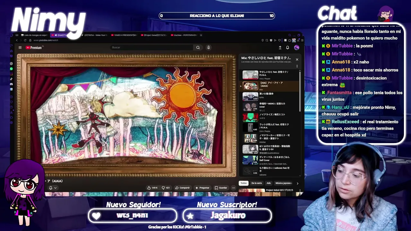Open the YouTube create/upload icon

[280, 47]
